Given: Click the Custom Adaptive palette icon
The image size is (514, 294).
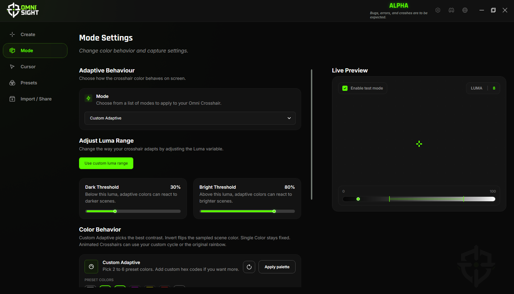Looking at the screenshot, I should (x=91, y=267).
